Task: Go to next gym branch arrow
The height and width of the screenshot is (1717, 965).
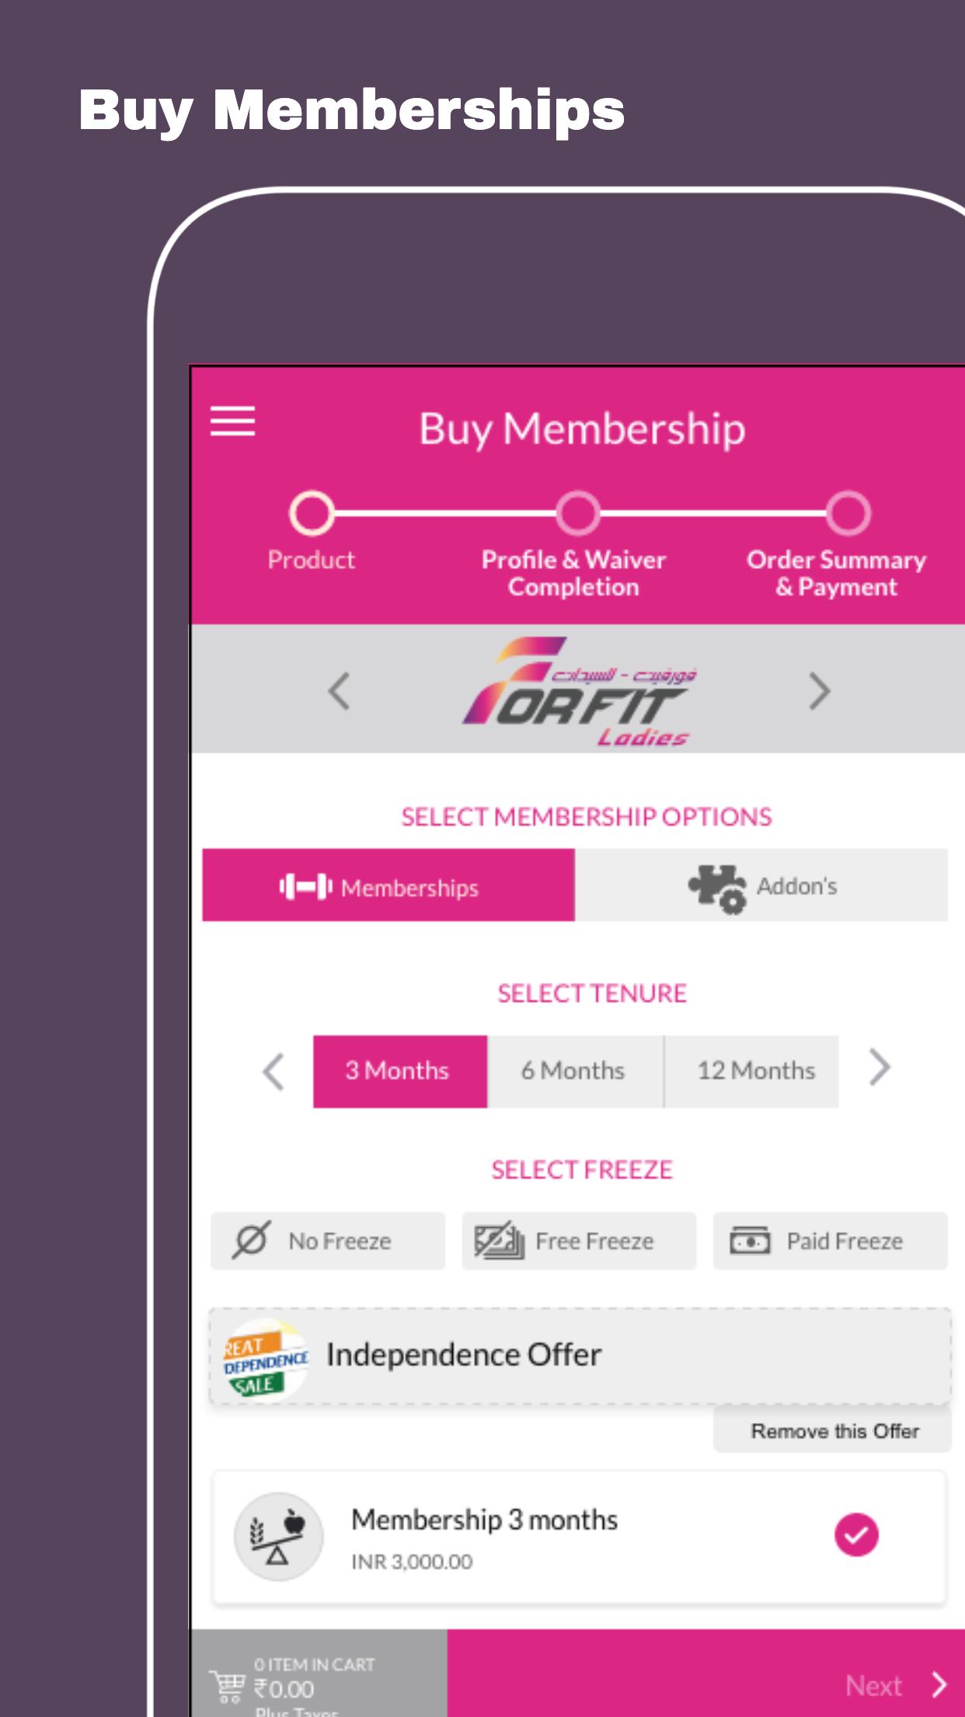Action: point(819,691)
